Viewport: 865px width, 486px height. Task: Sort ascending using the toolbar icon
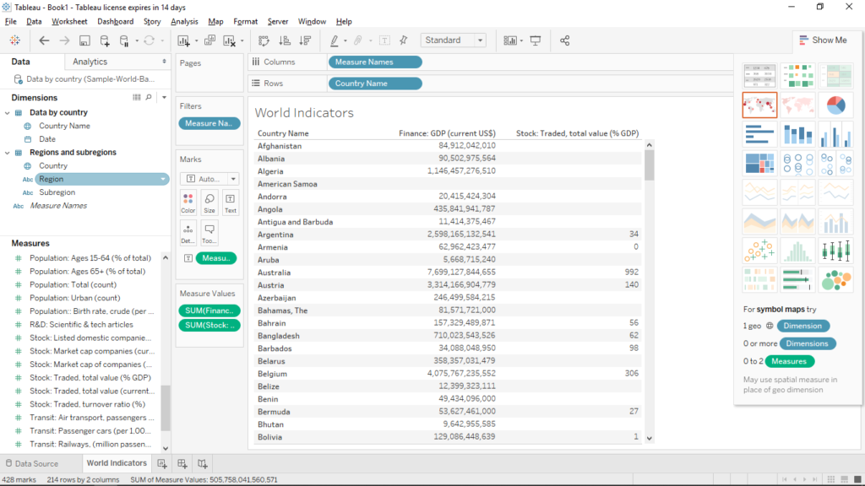(x=286, y=40)
